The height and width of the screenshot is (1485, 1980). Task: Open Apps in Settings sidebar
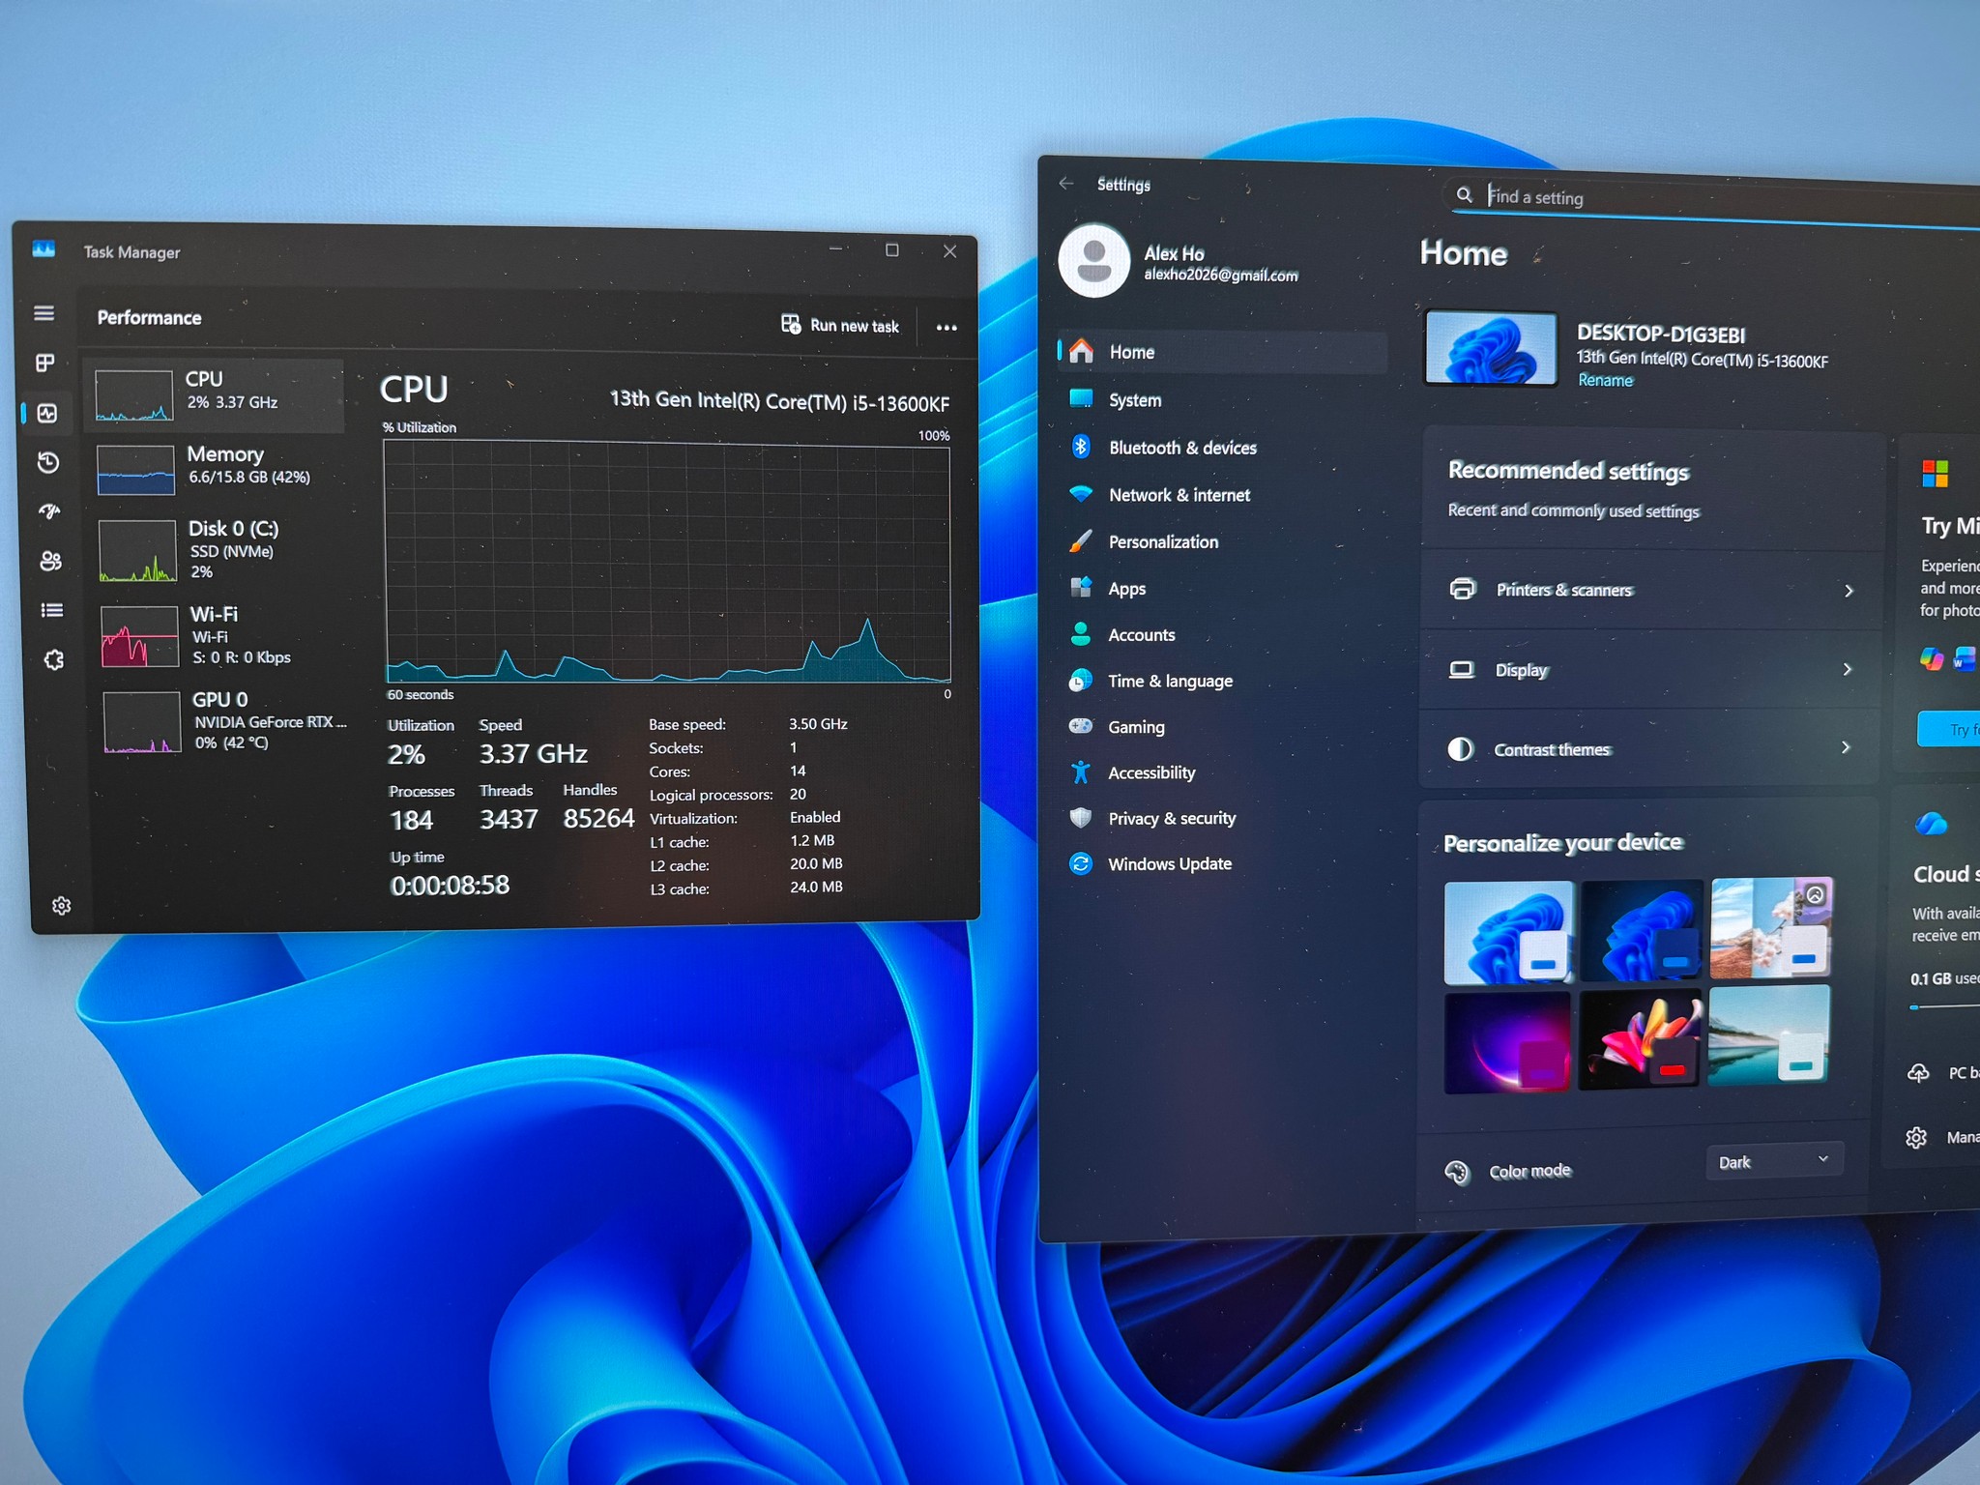(x=1223, y=588)
